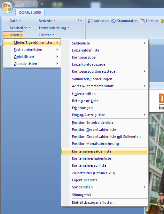Open the Bearbeiten menu
164x214 pixels.
20,28
